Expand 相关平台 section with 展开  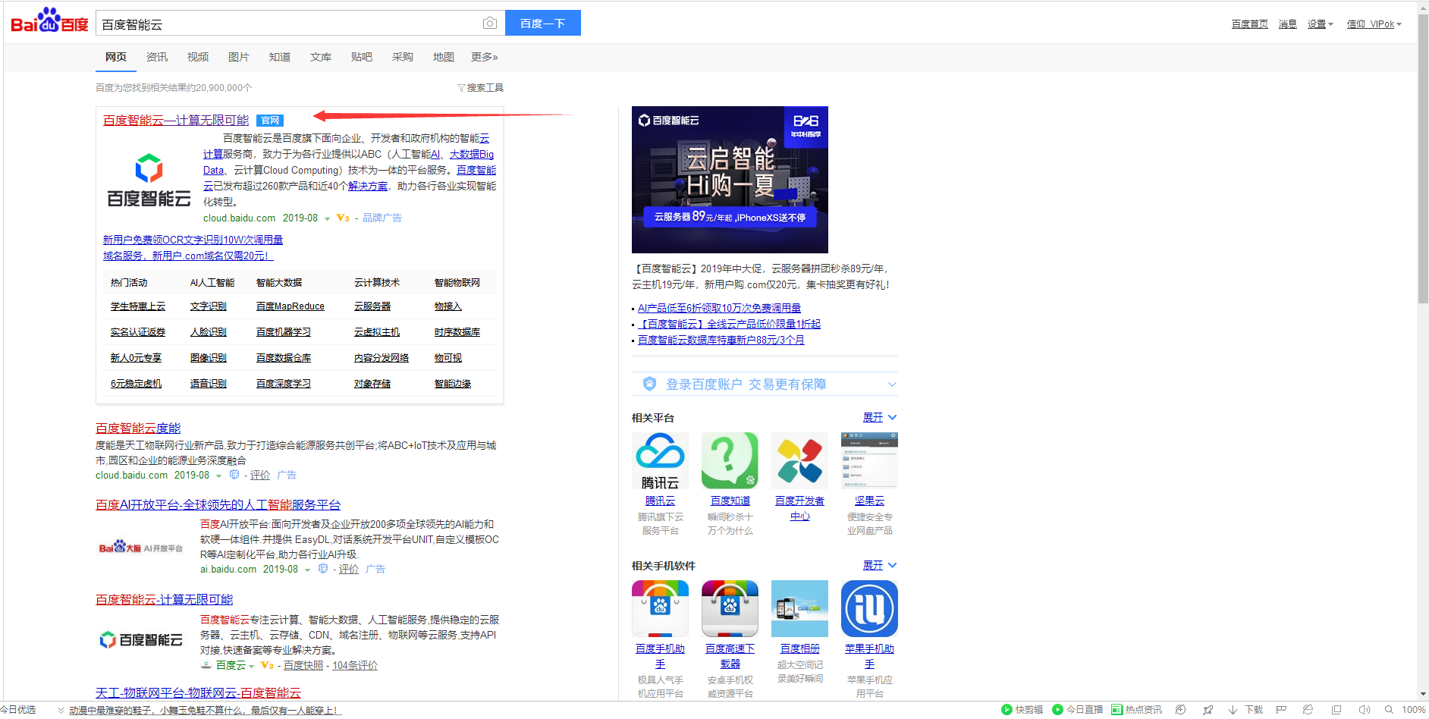tap(880, 418)
